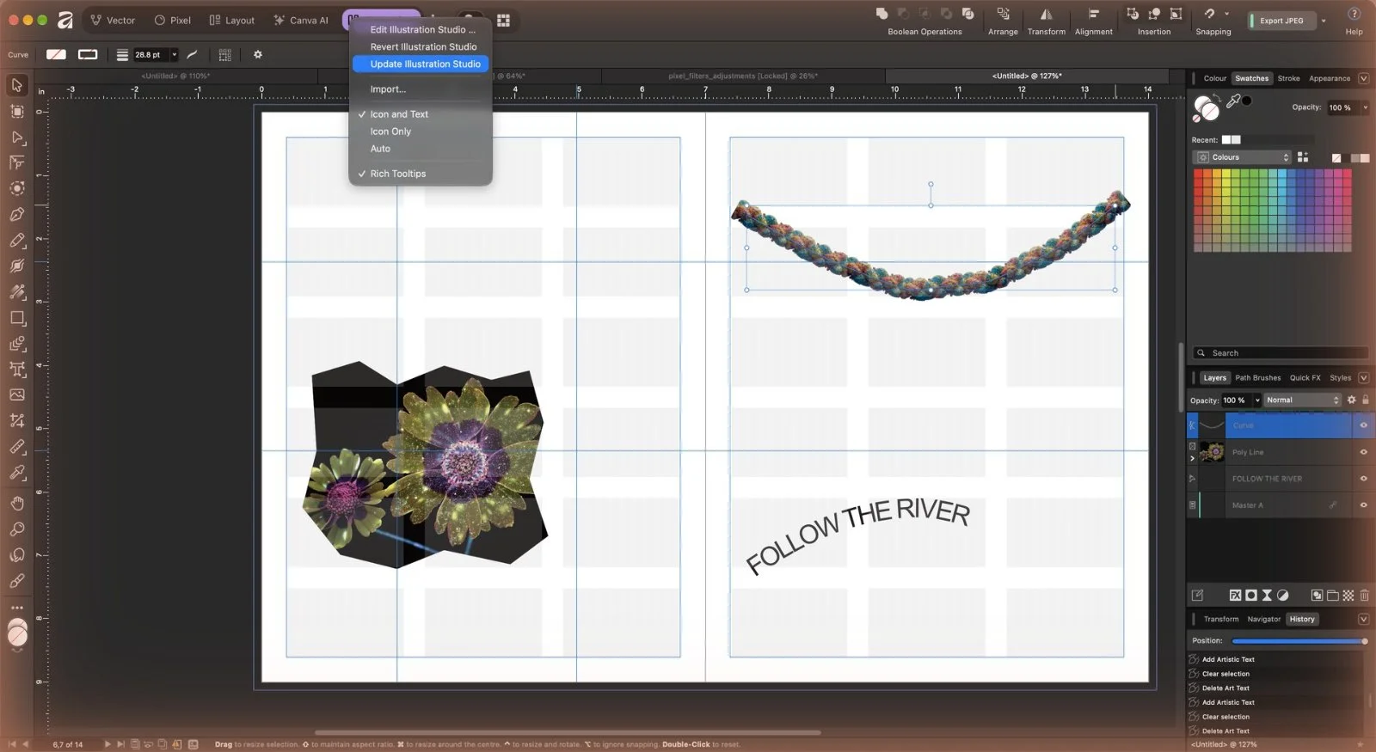
Task: Select the Zoom magnifier tool
Action: point(16,529)
